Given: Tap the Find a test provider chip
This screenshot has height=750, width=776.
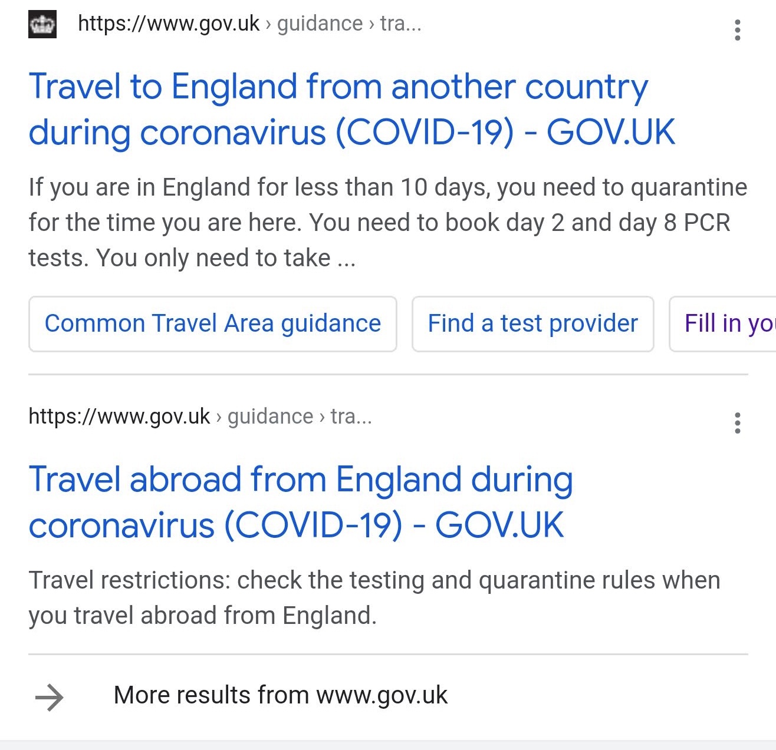Looking at the screenshot, I should click(532, 324).
